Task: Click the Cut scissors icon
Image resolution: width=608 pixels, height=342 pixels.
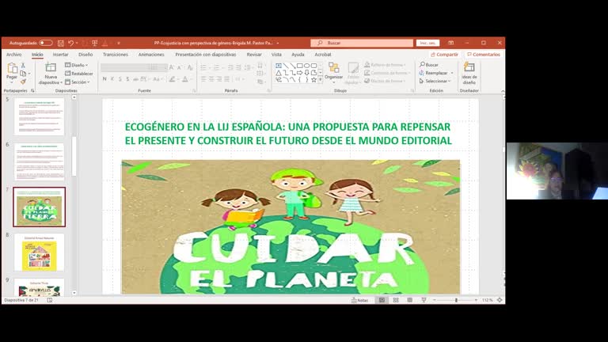Action: coord(23,65)
